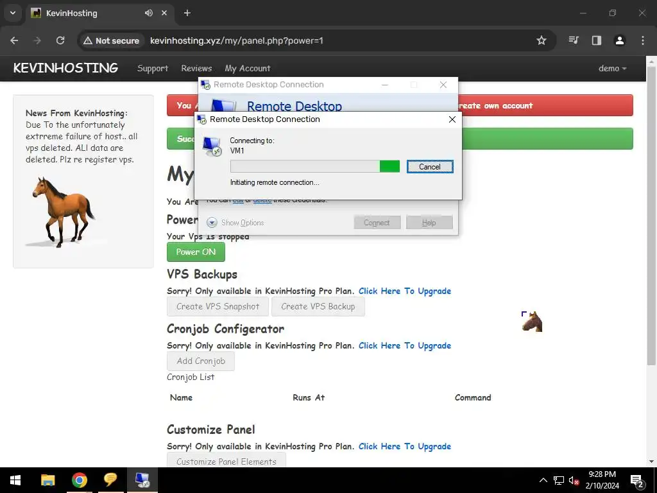Screen dimensions: 657x493
Task: Expand Show Options in Remote Desktop window
Action: point(235,223)
